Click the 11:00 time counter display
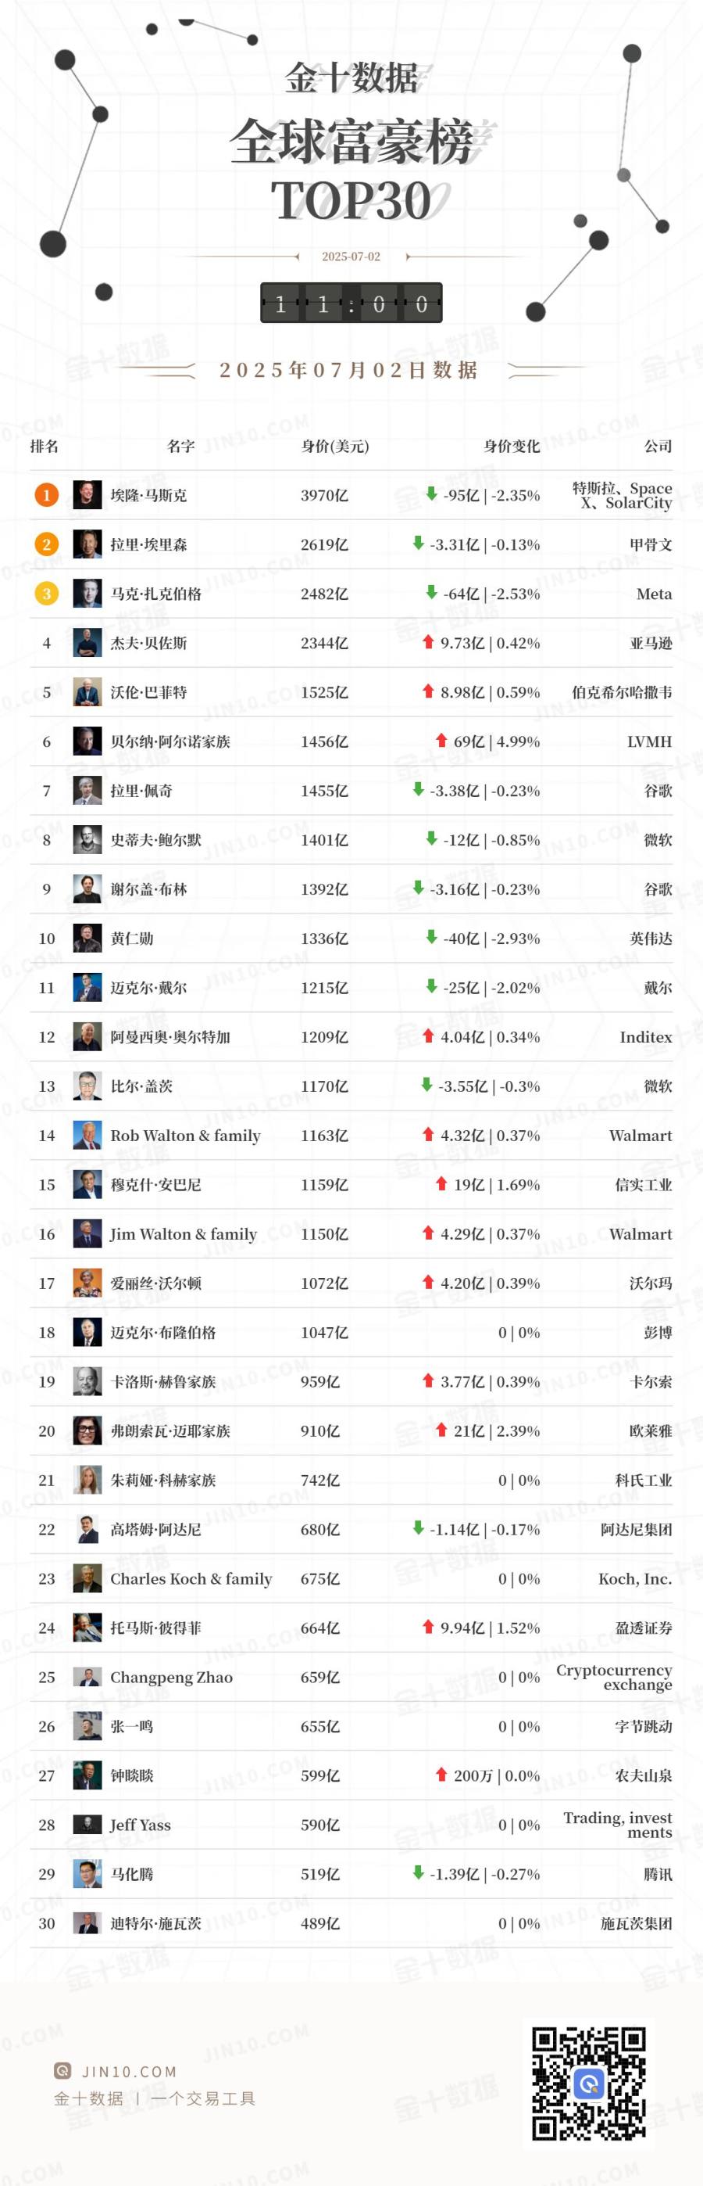Viewport: 703px width, 2186px height. pyautogui.click(x=351, y=303)
